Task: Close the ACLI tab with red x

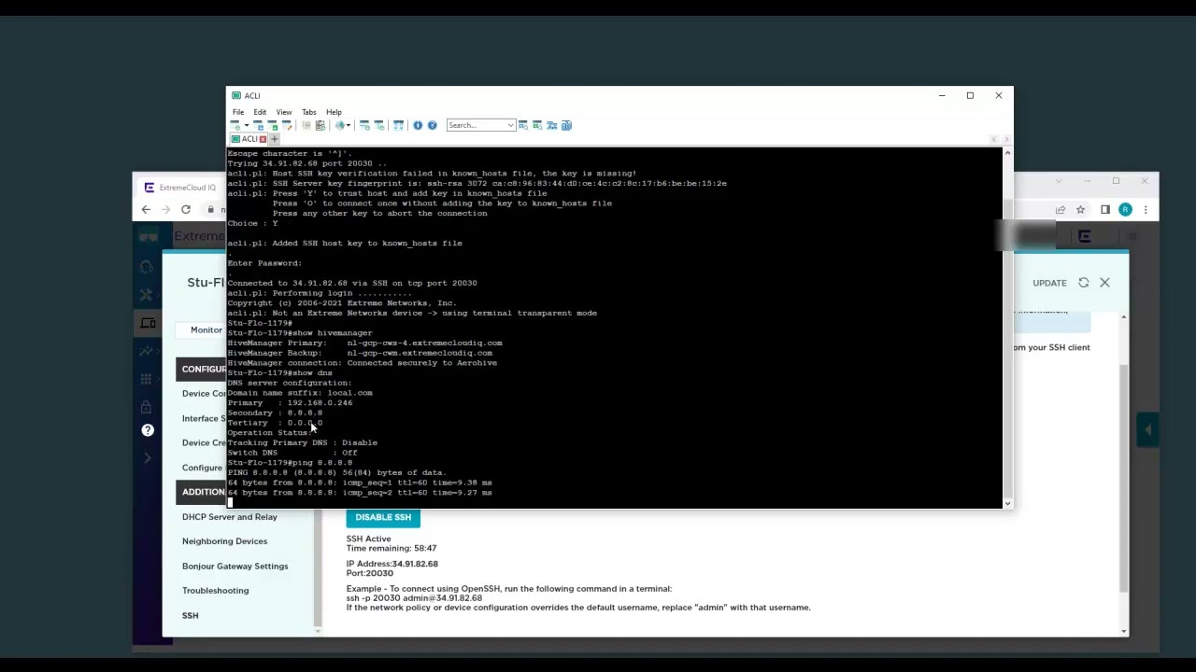Action: tap(263, 139)
